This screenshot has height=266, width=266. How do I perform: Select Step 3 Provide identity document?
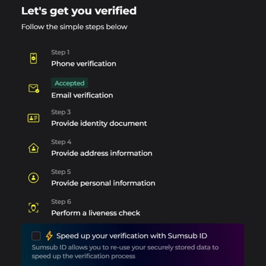99,123
